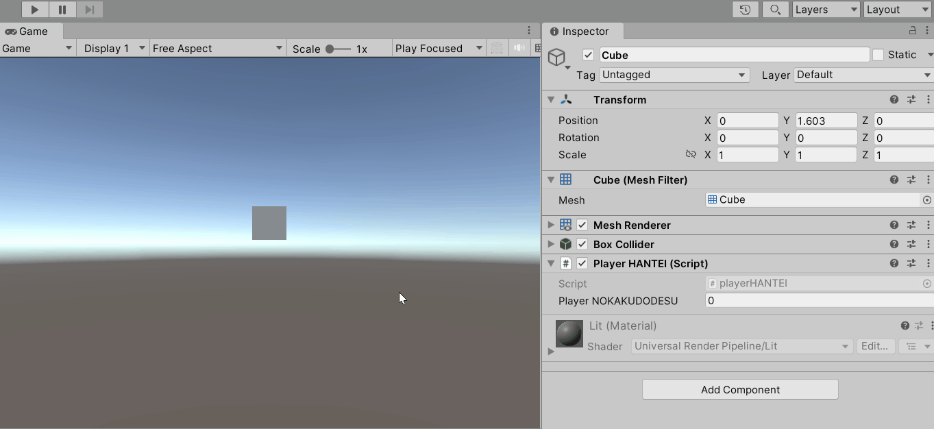Collapse the Transform component foldout
The image size is (934, 429).
(x=551, y=99)
